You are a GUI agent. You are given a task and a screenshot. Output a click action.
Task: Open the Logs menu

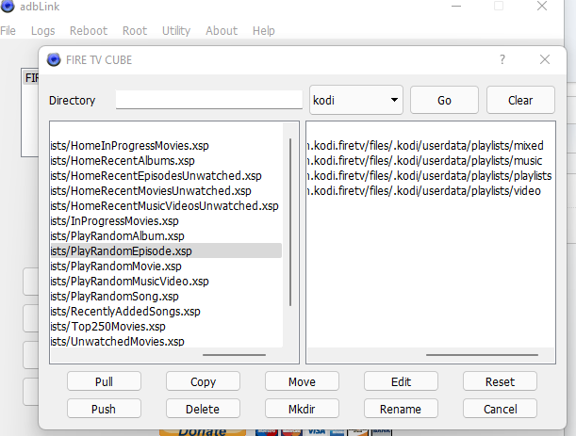[43, 31]
